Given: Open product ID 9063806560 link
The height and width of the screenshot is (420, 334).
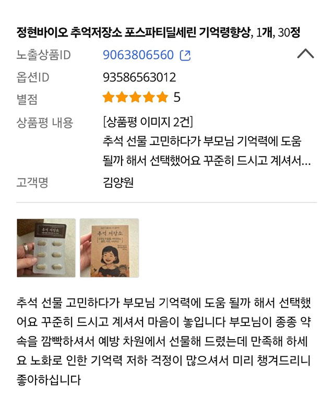Looking at the screenshot, I should pos(138,55).
